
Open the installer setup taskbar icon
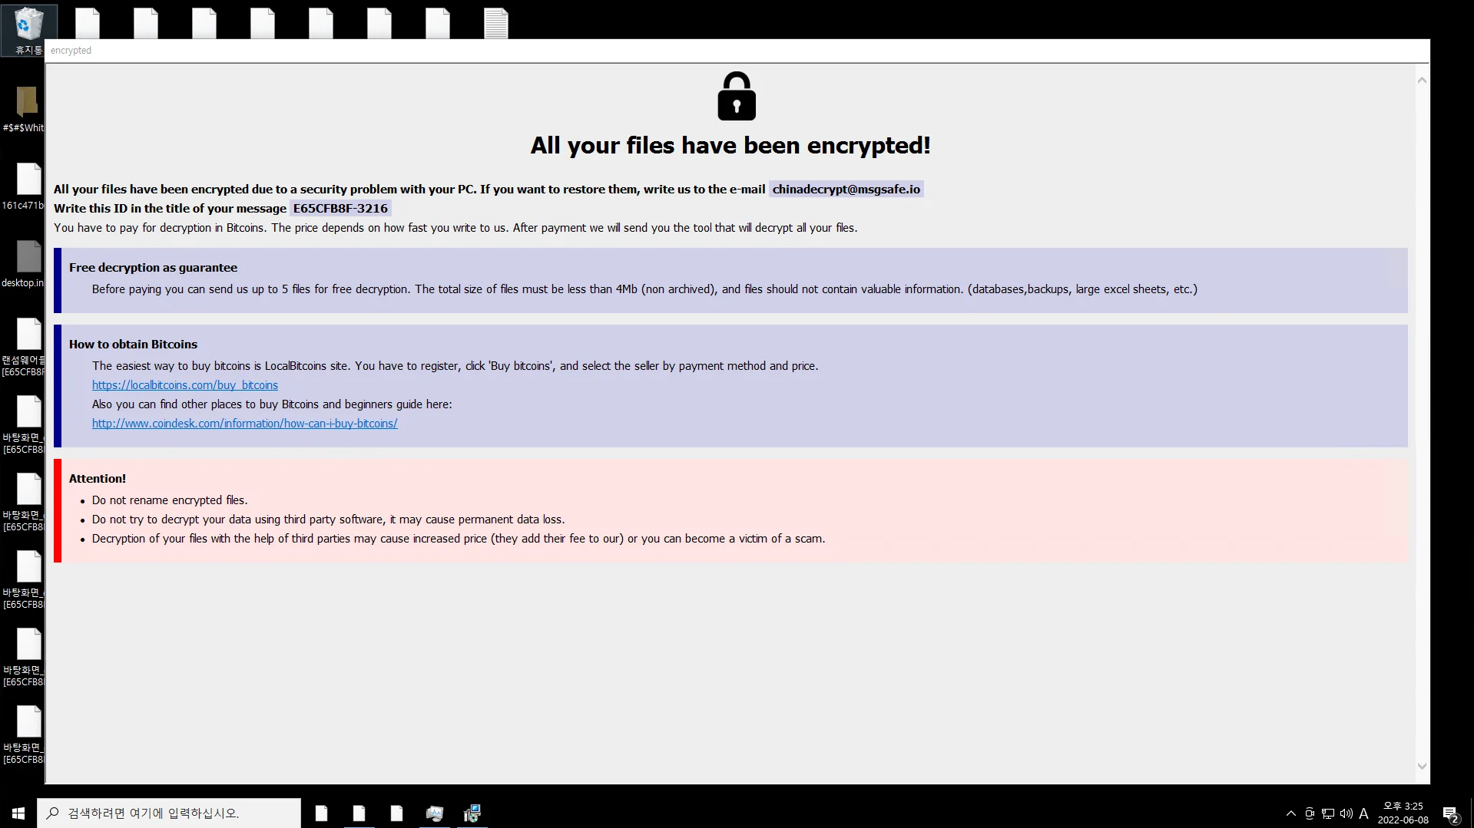472,813
